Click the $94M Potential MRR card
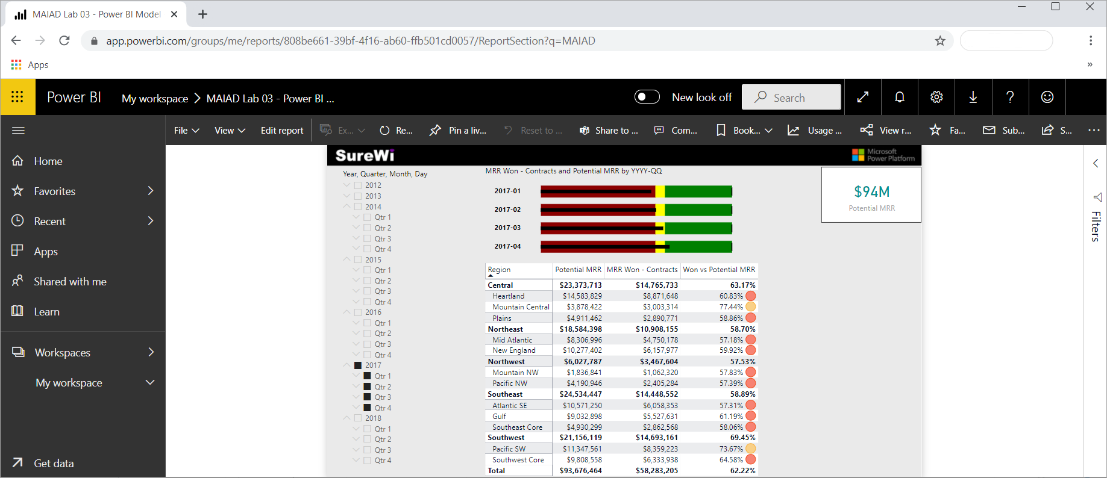 [x=871, y=194]
